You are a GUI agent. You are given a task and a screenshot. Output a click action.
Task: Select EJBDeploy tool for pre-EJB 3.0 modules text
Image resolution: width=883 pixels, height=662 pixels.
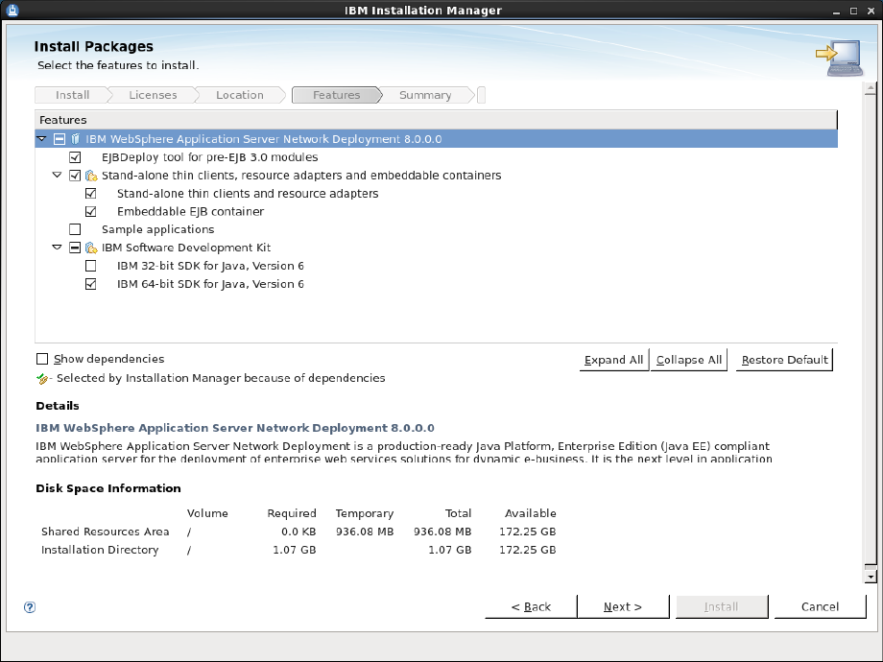(x=209, y=157)
